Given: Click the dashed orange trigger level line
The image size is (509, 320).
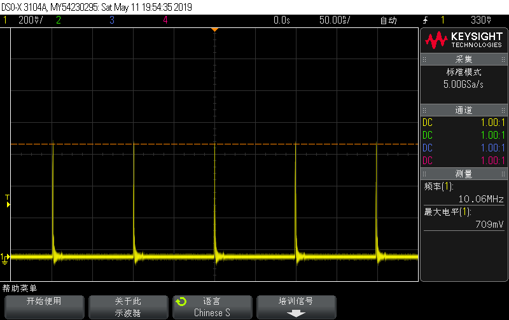Looking at the screenshot, I should [214, 144].
